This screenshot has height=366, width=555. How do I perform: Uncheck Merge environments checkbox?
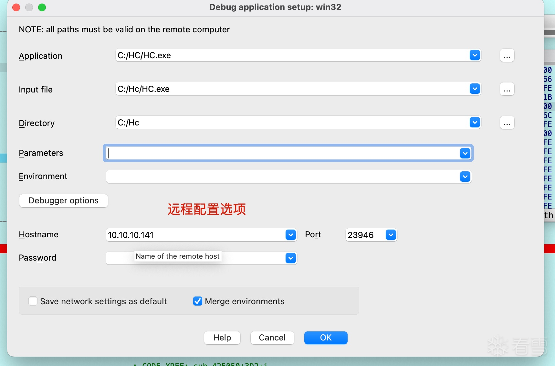[x=198, y=301]
